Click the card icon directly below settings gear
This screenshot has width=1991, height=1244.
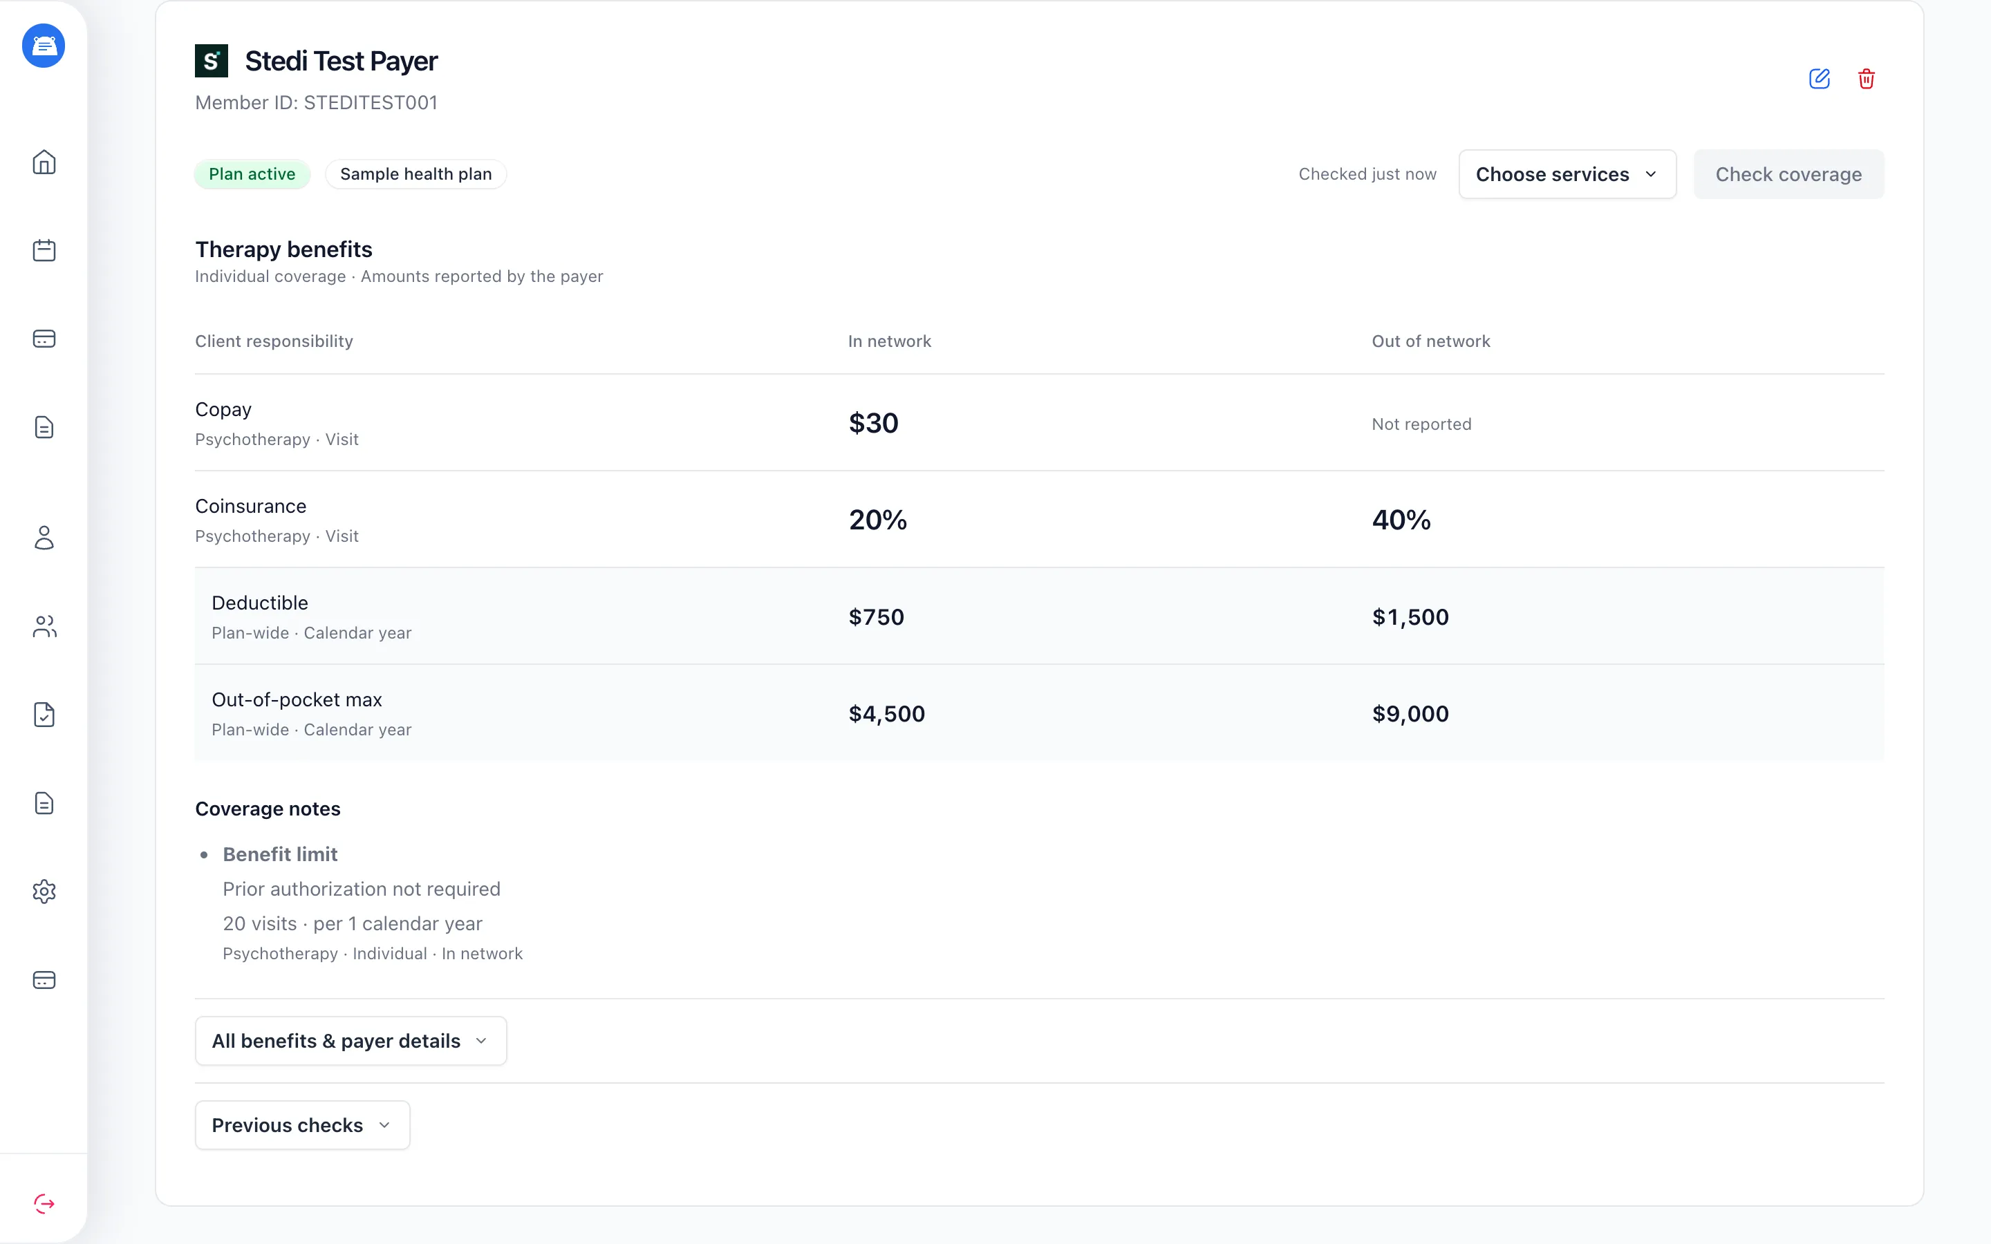[x=44, y=980]
